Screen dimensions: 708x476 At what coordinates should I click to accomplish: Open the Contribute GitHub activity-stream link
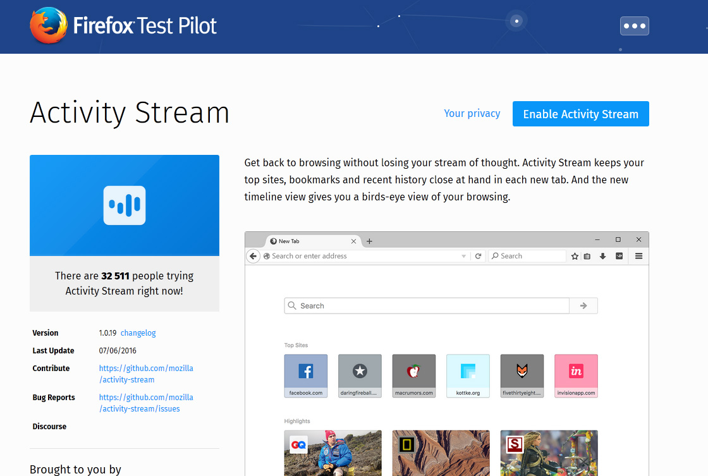point(146,374)
